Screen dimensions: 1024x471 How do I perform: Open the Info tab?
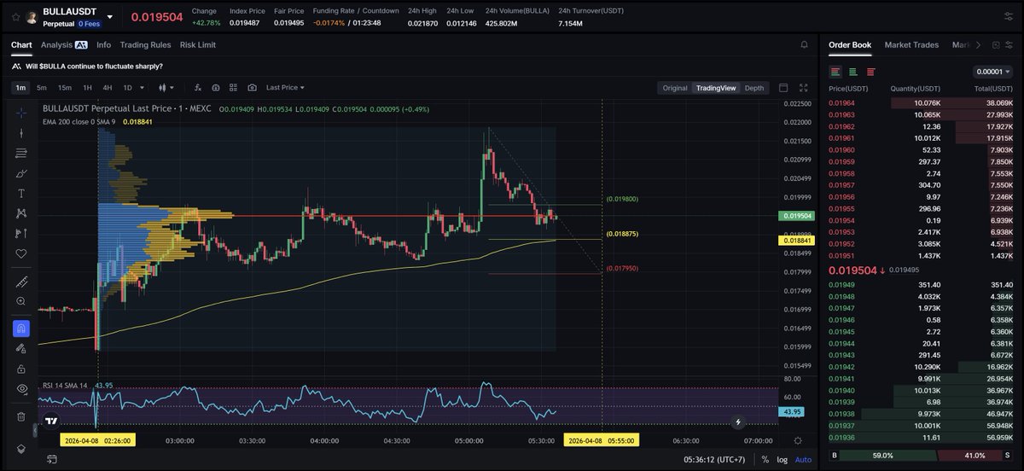[x=103, y=44]
